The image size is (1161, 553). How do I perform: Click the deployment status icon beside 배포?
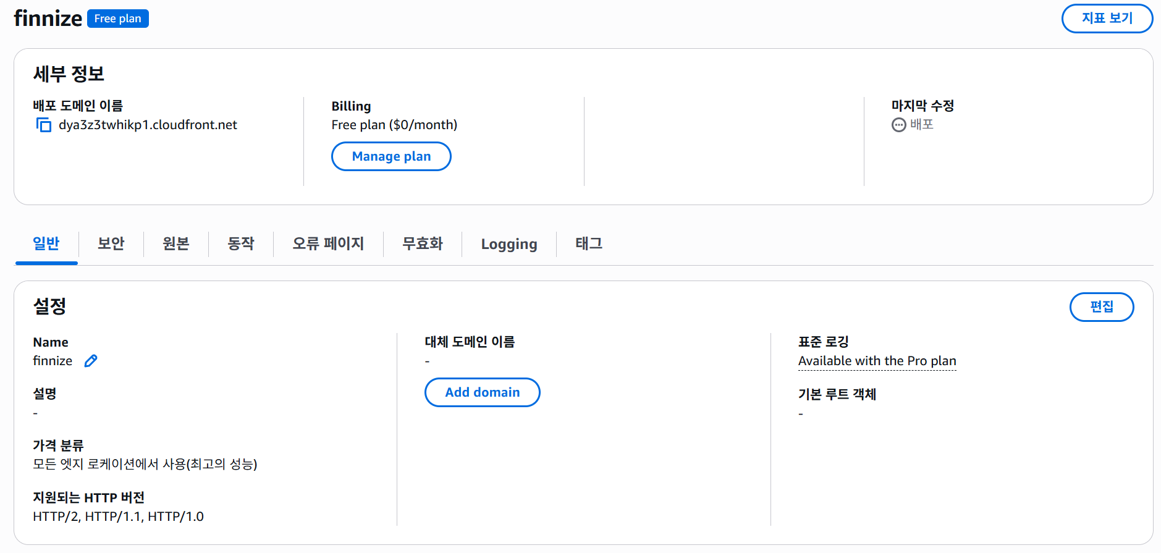click(898, 125)
